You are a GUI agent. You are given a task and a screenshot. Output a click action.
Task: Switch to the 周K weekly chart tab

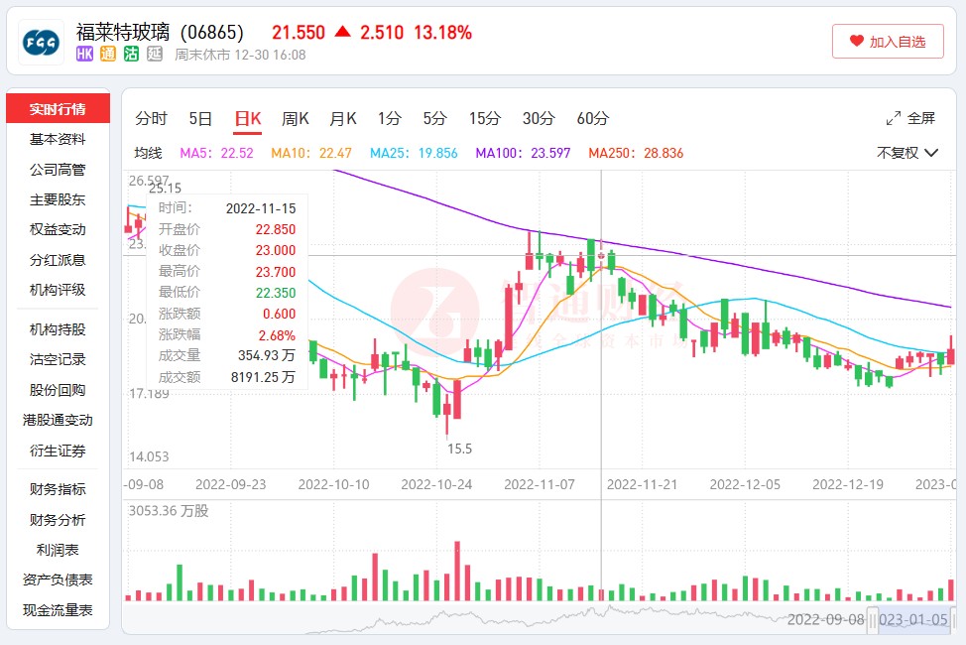tap(298, 118)
